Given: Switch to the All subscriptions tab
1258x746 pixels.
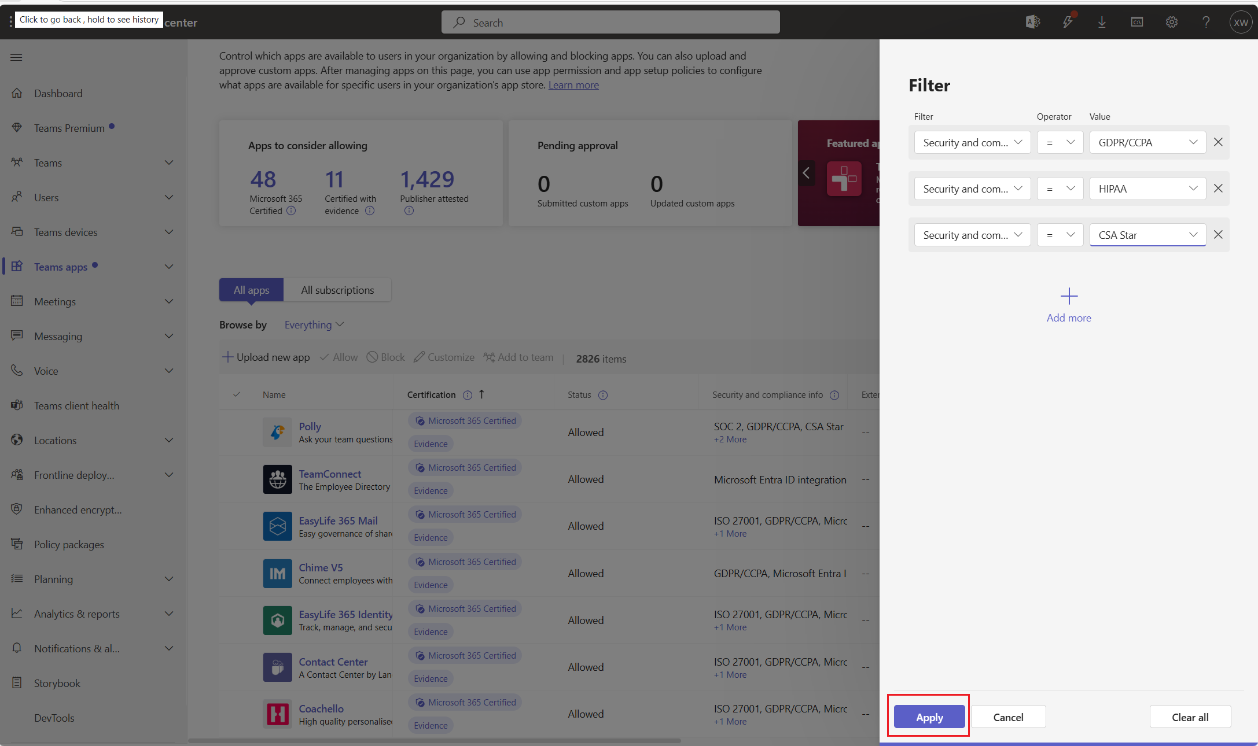Looking at the screenshot, I should pyautogui.click(x=337, y=290).
